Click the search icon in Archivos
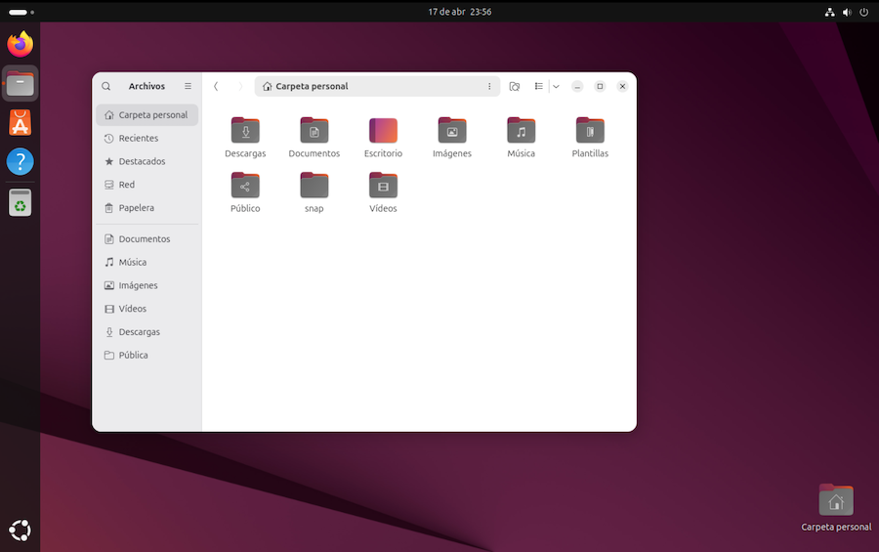Viewport: 879px width, 552px height. (106, 87)
